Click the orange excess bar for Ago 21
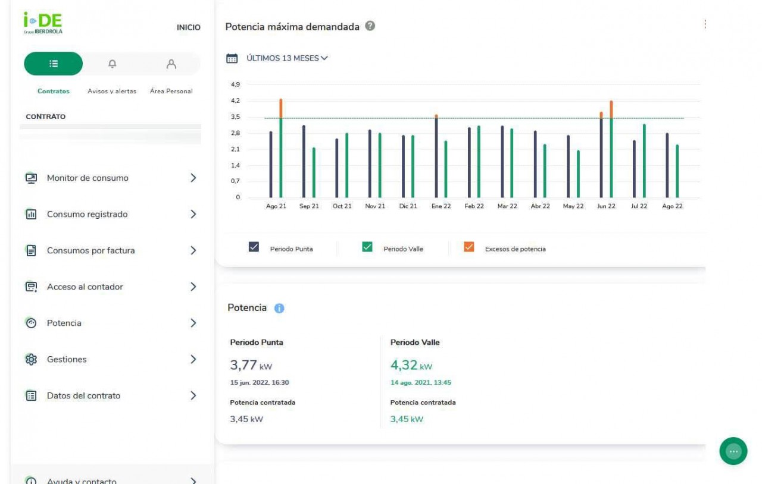The height and width of the screenshot is (484, 762). (x=281, y=108)
